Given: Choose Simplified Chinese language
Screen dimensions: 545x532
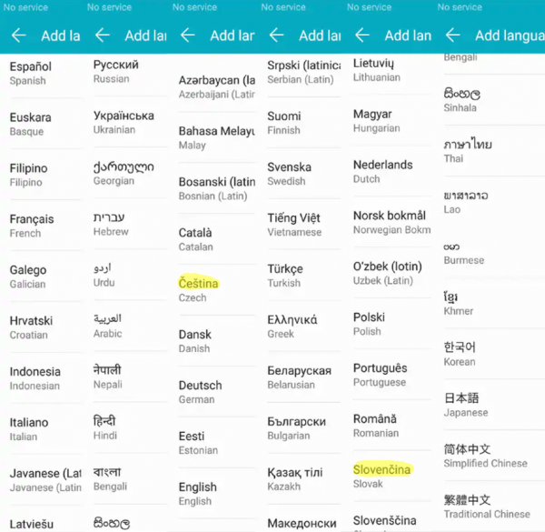Looking at the screenshot, I should [x=485, y=456].
